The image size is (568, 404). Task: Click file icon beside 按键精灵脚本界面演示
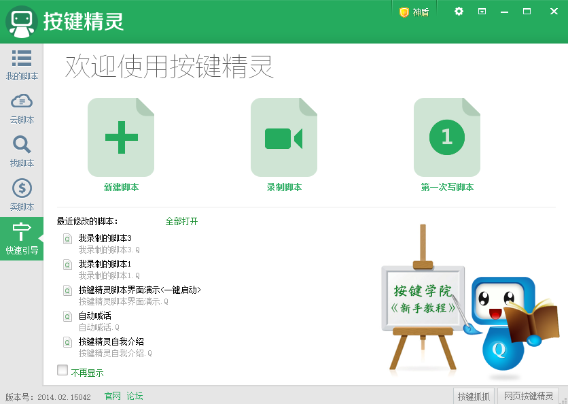(67, 290)
